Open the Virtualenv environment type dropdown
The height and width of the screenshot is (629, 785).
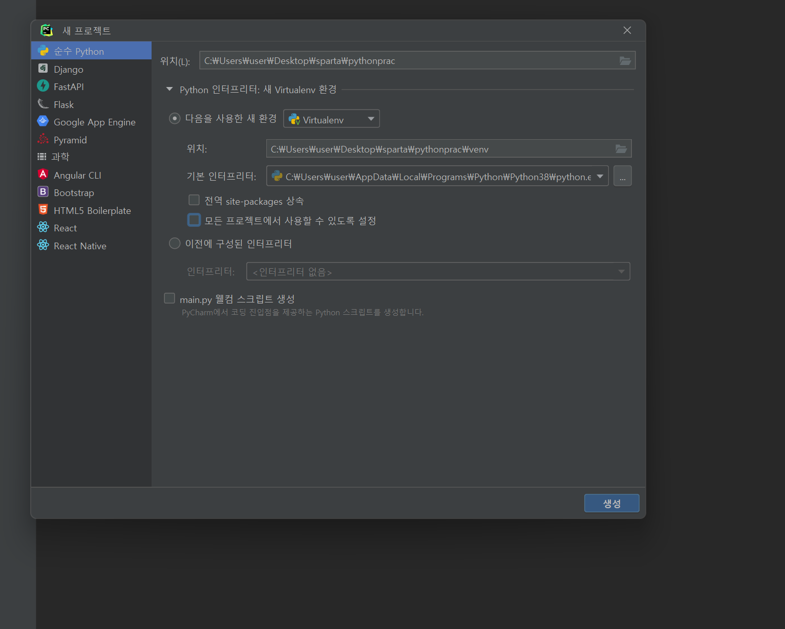[331, 119]
